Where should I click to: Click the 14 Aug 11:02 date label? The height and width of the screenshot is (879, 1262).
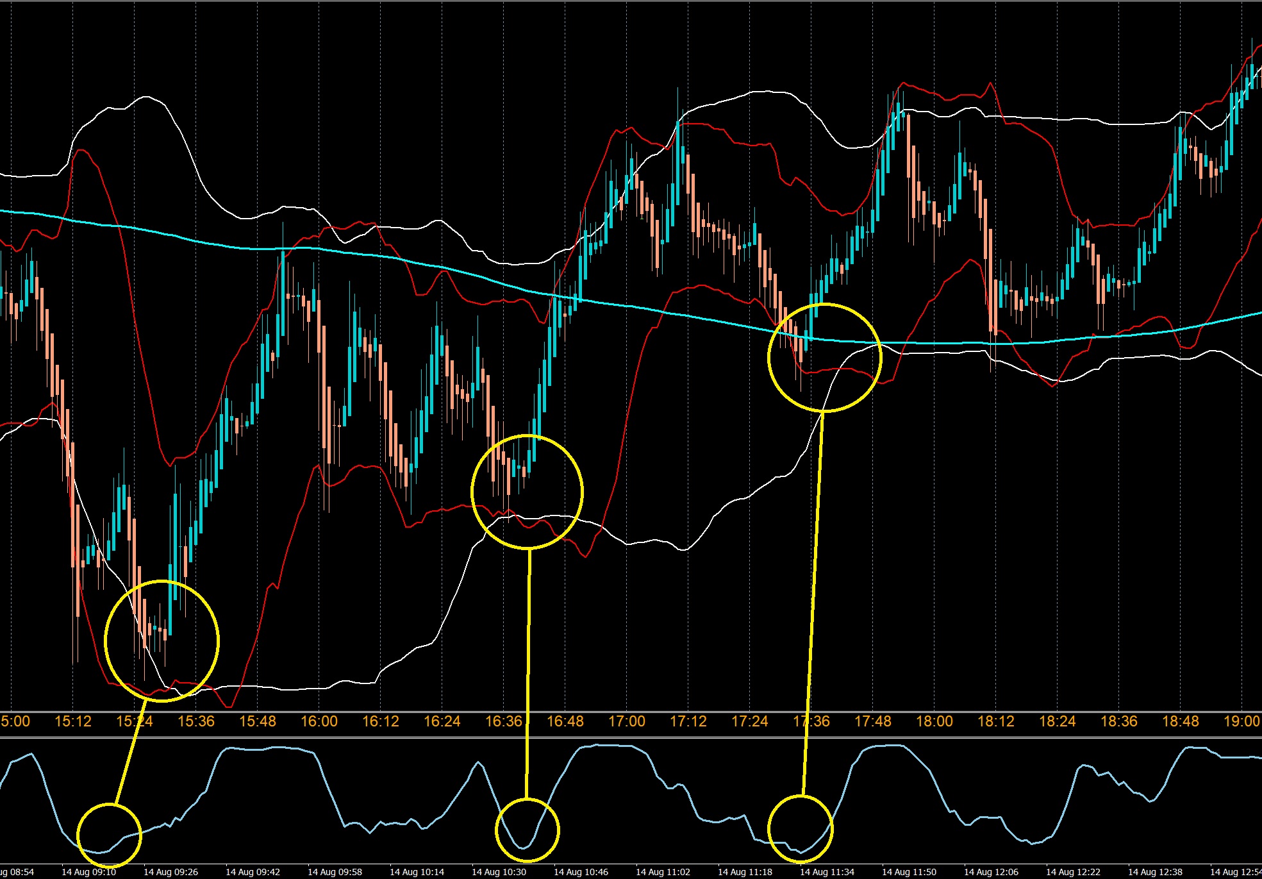click(663, 872)
